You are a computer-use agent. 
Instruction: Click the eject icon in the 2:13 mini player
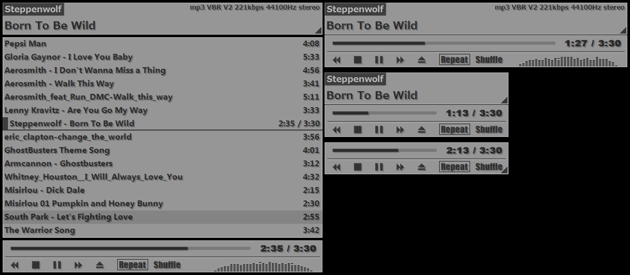coord(422,167)
